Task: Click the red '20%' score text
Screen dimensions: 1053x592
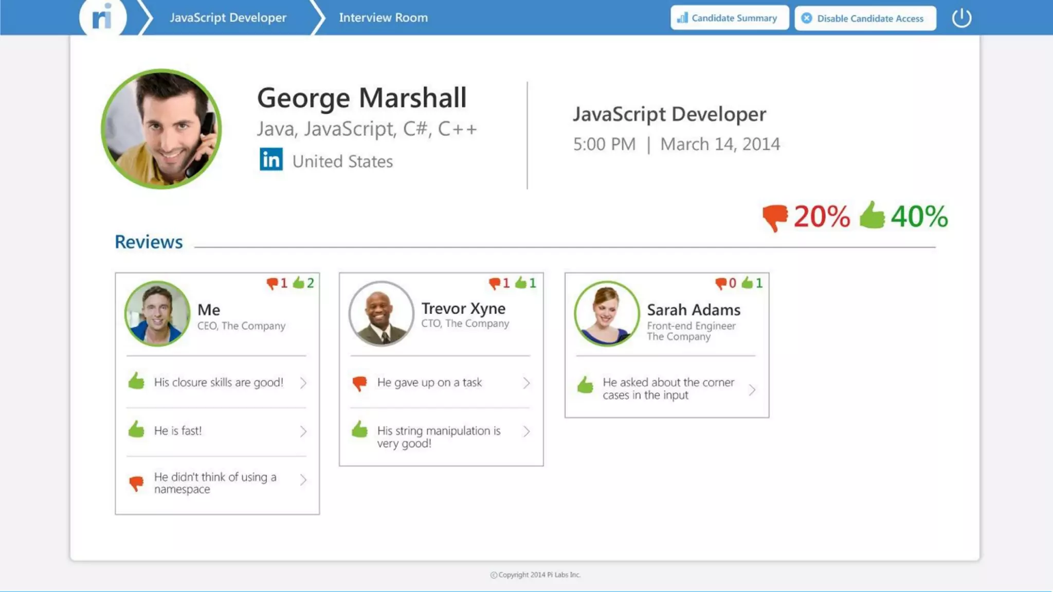Action: click(x=822, y=216)
